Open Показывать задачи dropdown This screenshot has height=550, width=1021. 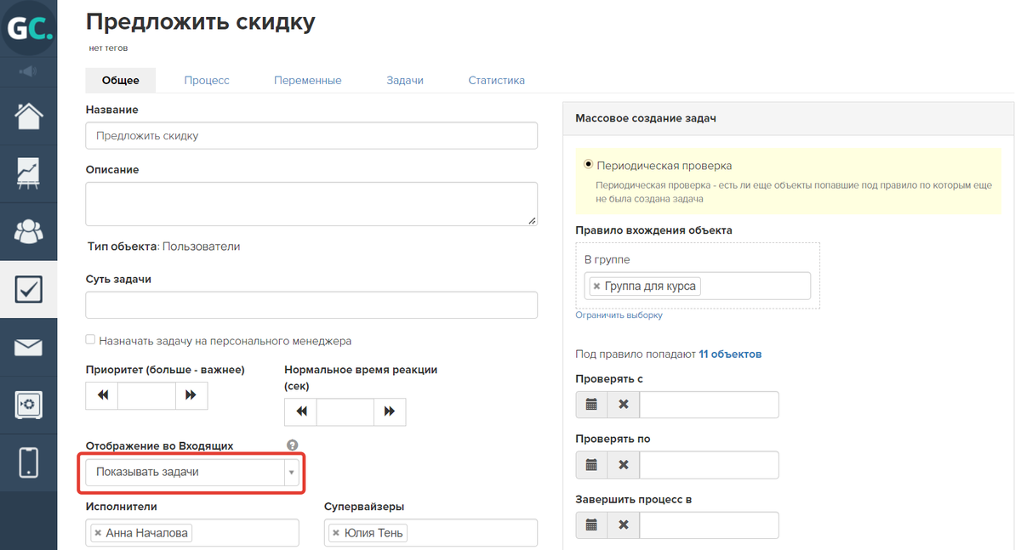click(x=191, y=472)
